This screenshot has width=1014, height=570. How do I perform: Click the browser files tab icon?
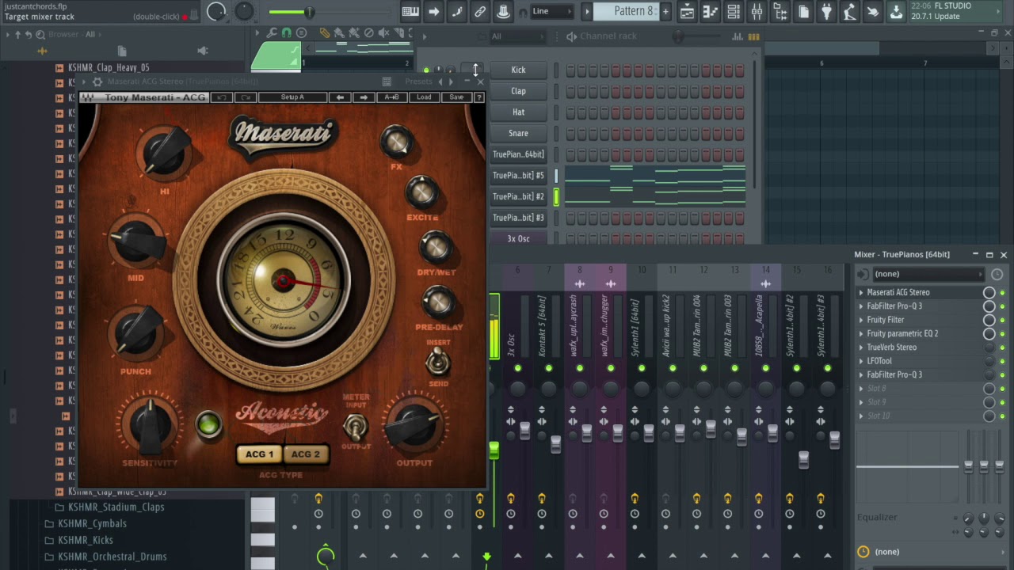pos(122,51)
